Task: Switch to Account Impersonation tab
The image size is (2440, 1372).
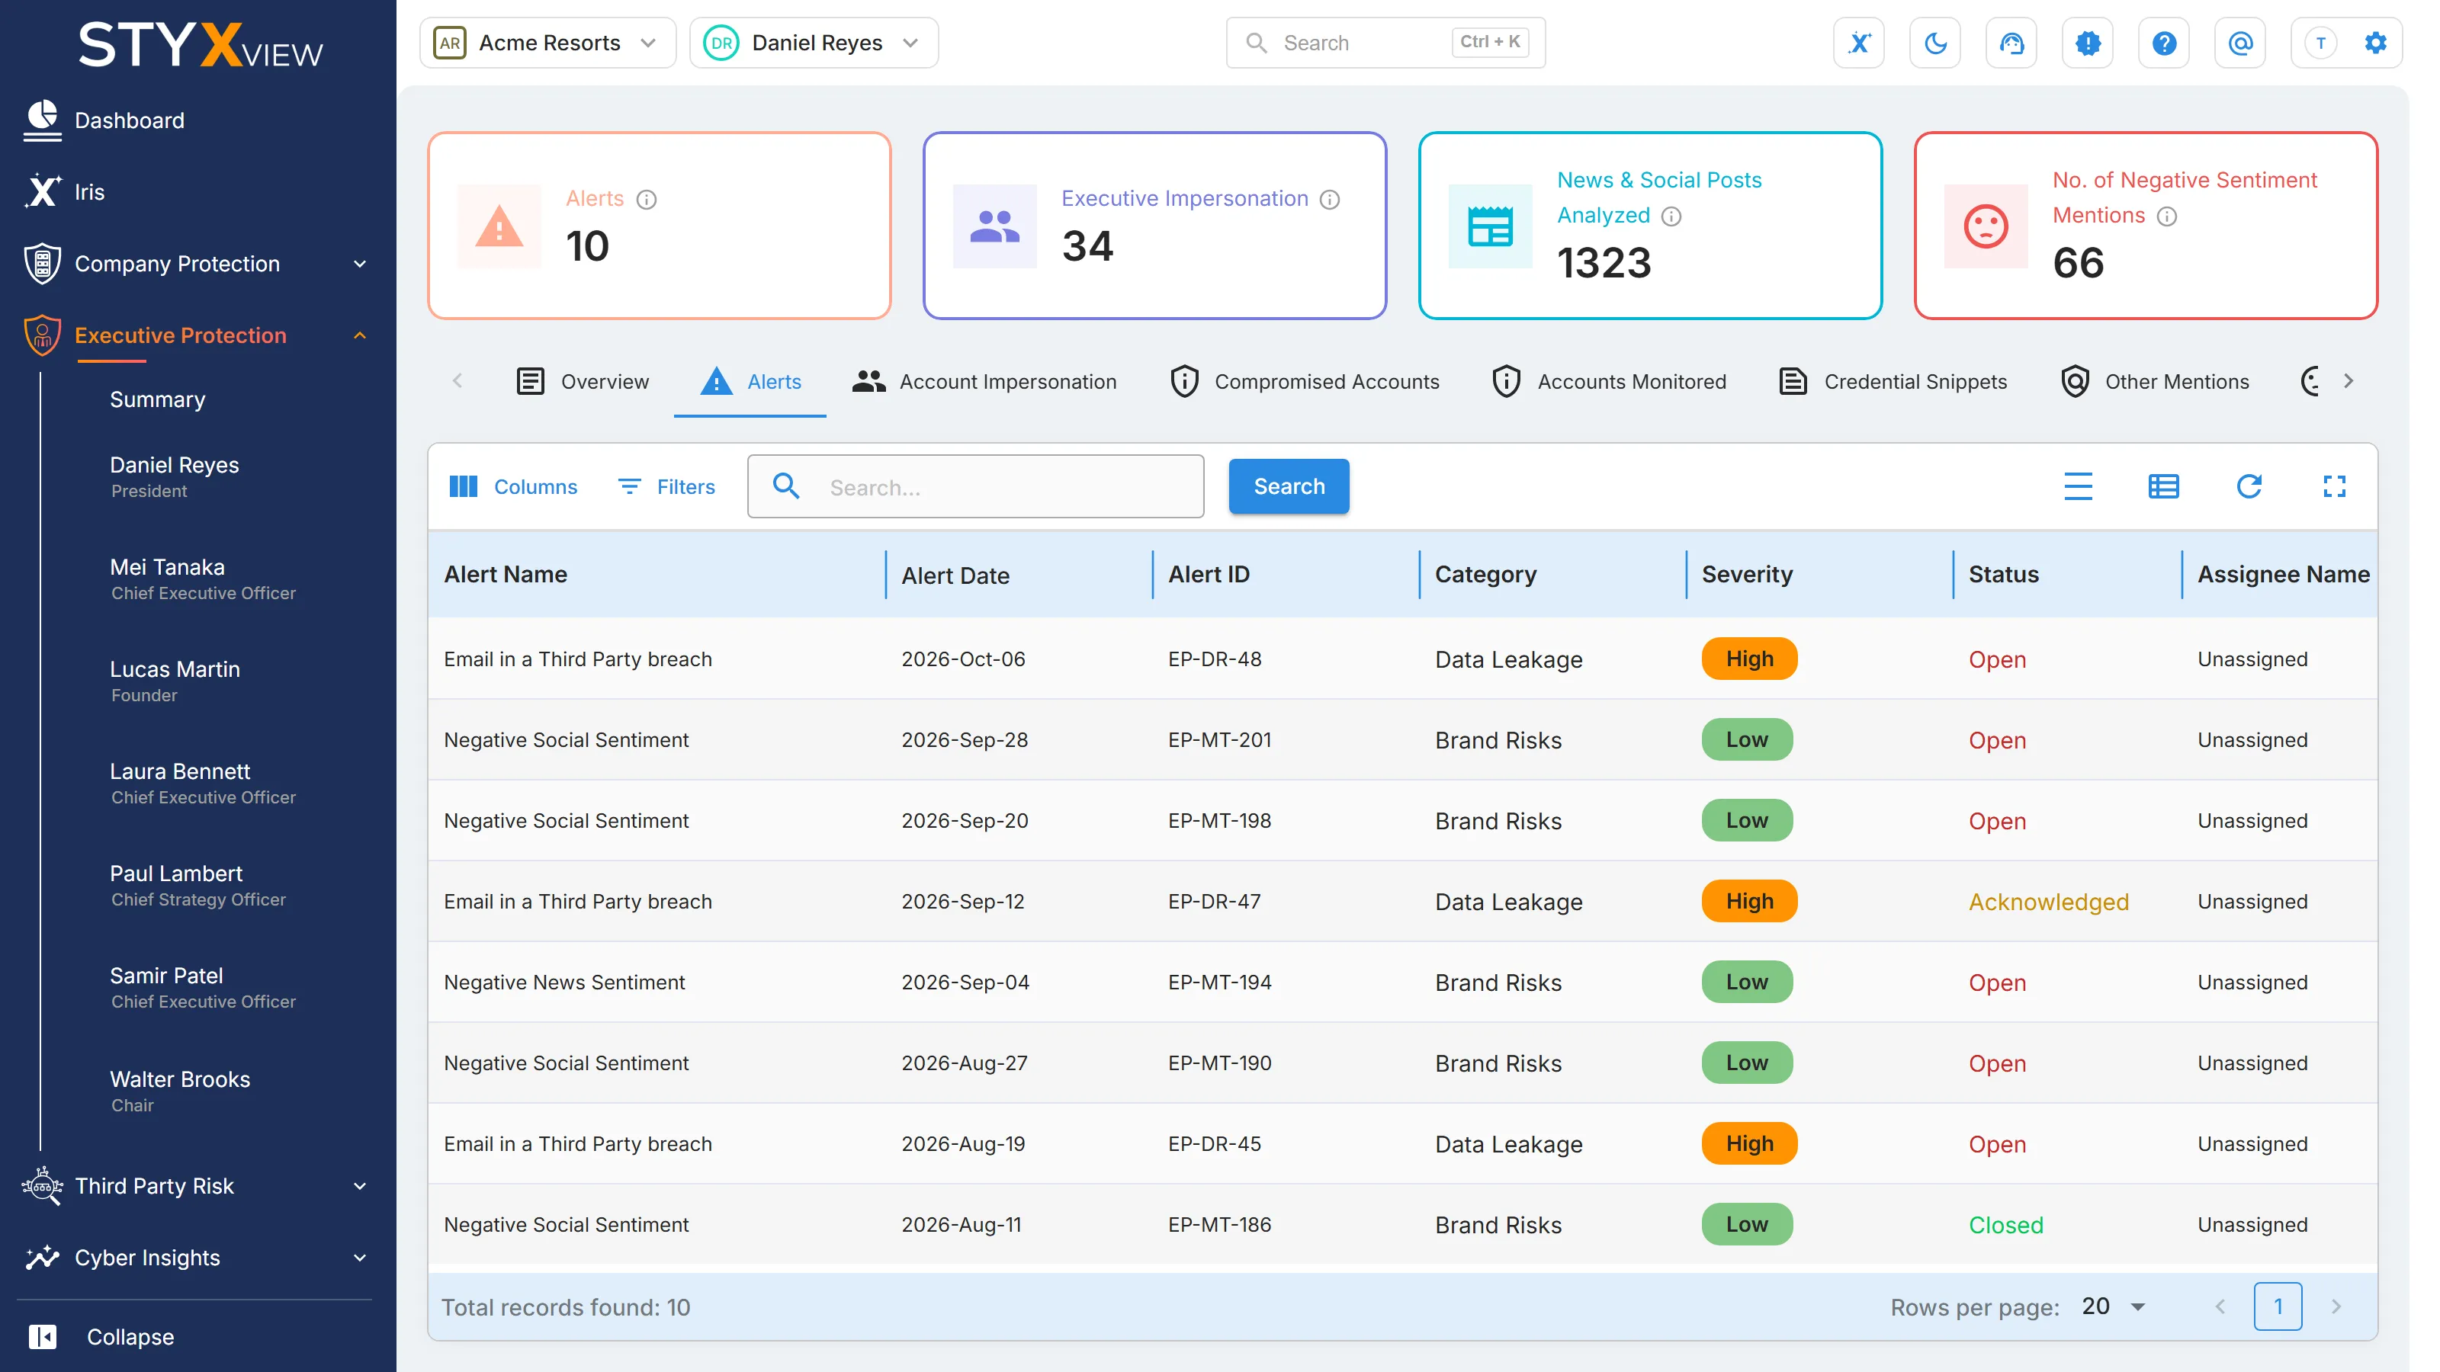Action: pyautogui.click(x=984, y=382)
